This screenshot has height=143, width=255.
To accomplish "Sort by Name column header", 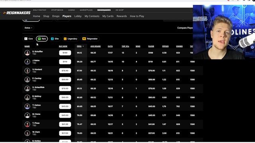I will [27, 46].
